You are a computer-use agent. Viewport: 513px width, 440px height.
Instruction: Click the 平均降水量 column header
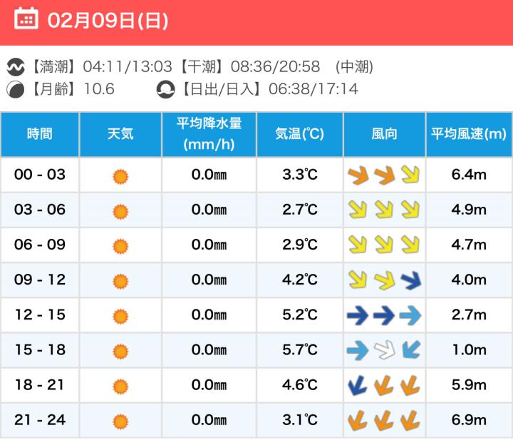click(209, 134)
